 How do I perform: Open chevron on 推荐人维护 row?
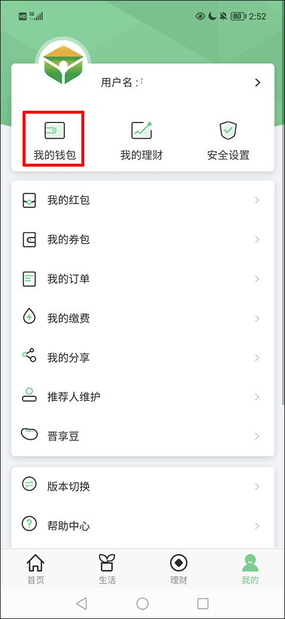point(257,397)
